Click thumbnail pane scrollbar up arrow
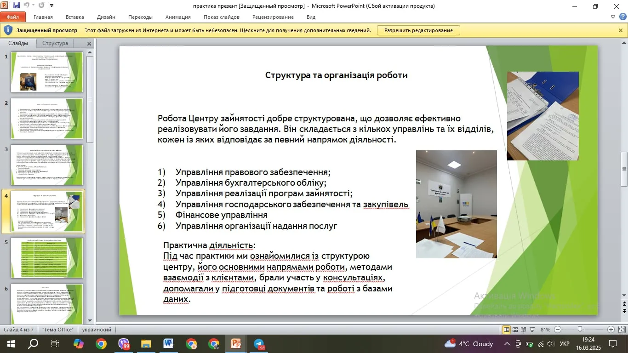The height and width of the screenshot is (353, 628). click(90, 52)
